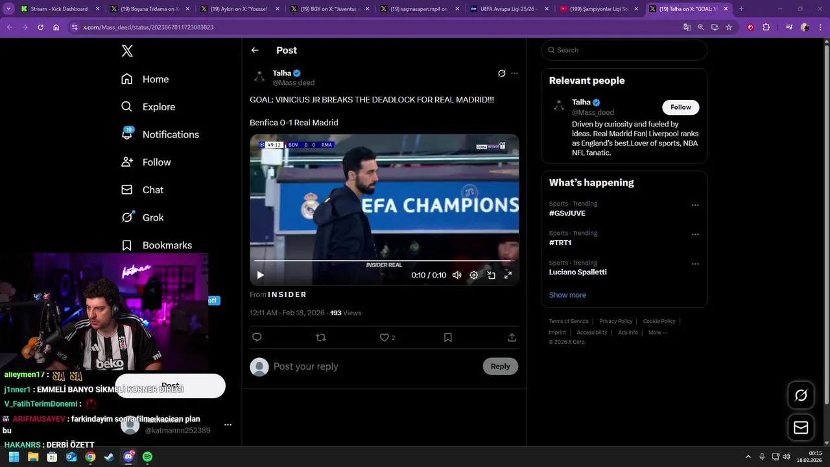Screen dimensions: 830x467
Task: Open the browser extensions puzzle icon
Action: 766,27
